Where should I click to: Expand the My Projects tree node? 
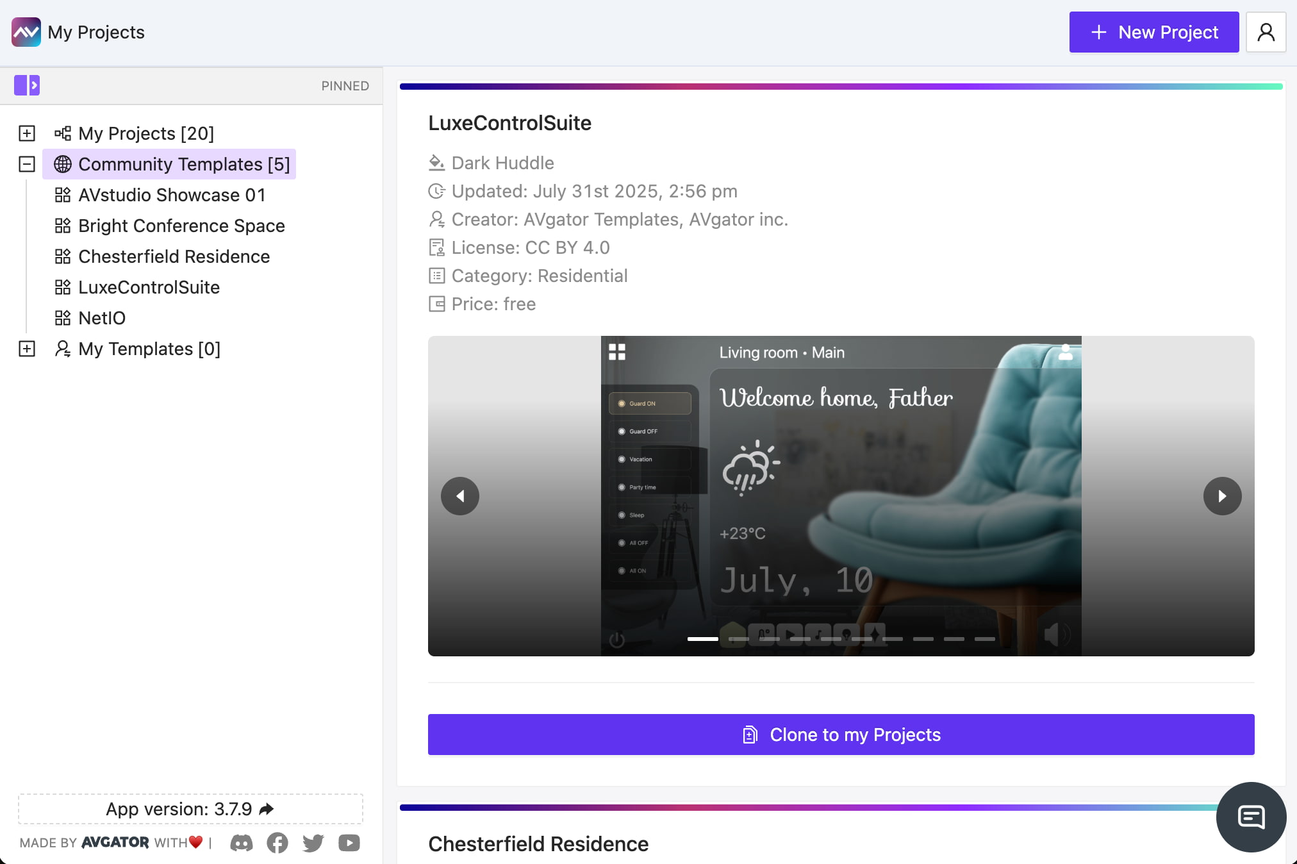pyautogui.click(x=27, y=133)
